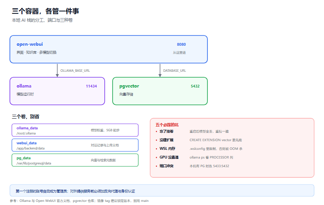Click the 模型运行时 description
Image resolution: width=324 pixels, height=205 pixels.
point(25,94)
